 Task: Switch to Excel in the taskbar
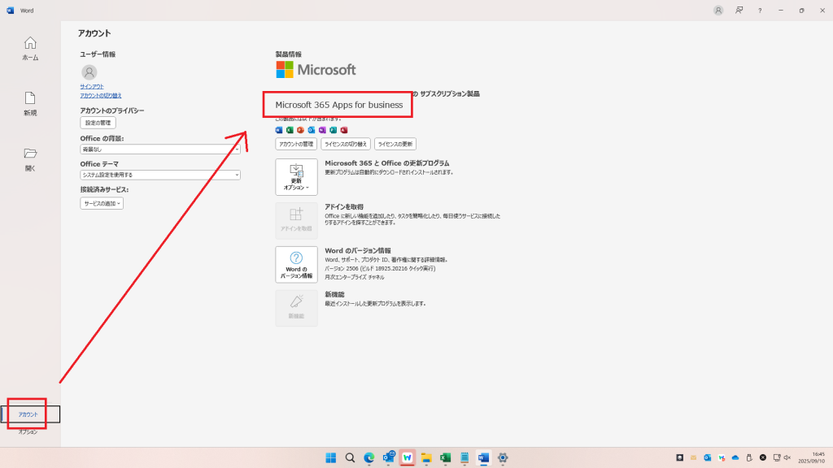(445, 457)
